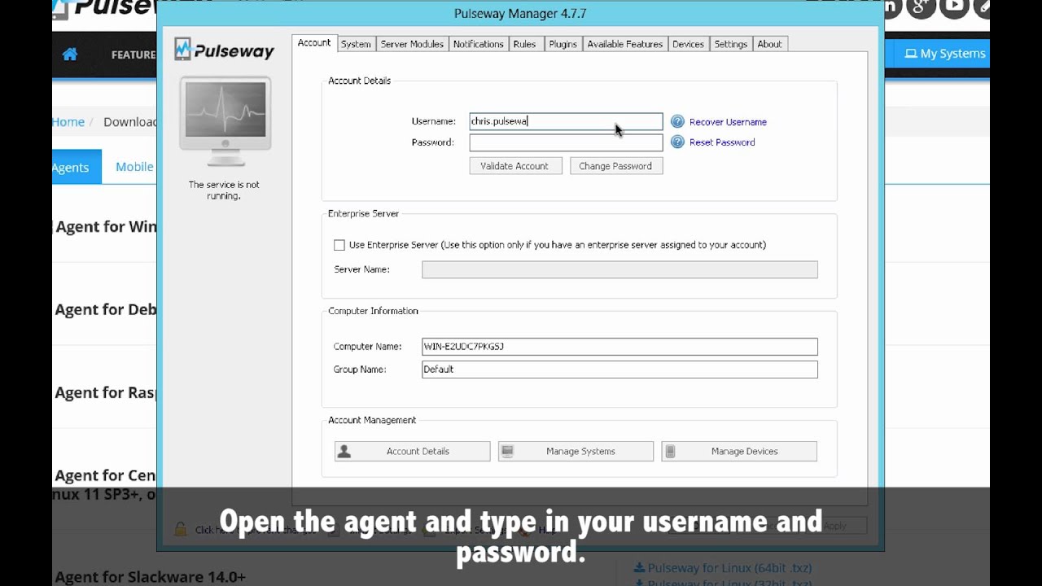Select the Mobile tab on the website

(134, 167)
